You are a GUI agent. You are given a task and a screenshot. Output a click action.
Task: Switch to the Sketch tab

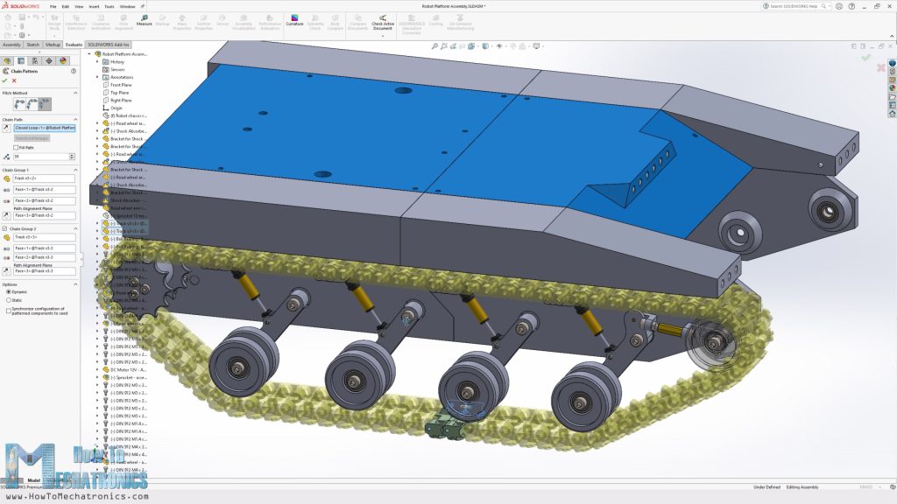35,44
